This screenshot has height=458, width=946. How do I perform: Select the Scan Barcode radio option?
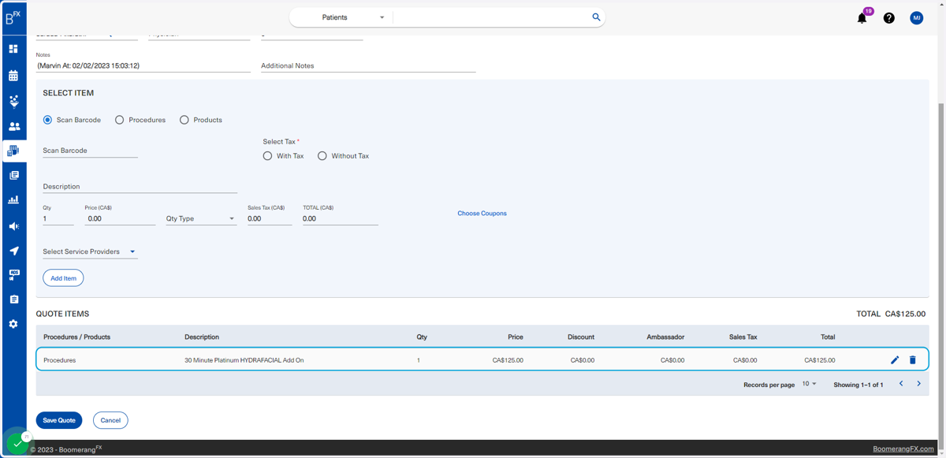(48, 120)
